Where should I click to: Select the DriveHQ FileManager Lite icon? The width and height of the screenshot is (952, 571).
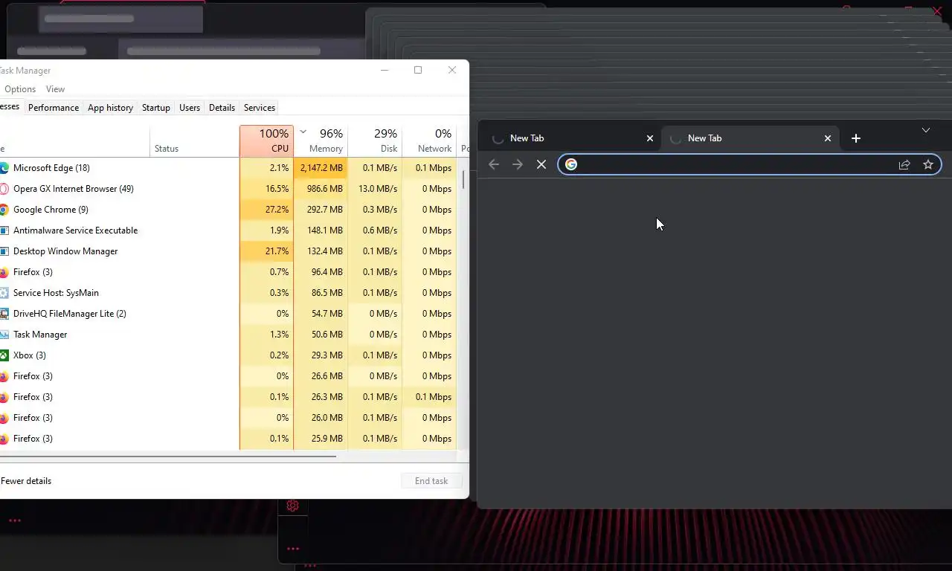(4, 314)
